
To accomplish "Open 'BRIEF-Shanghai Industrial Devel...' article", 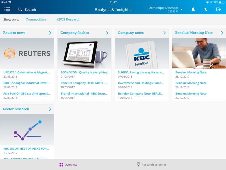I will [27, 83].
